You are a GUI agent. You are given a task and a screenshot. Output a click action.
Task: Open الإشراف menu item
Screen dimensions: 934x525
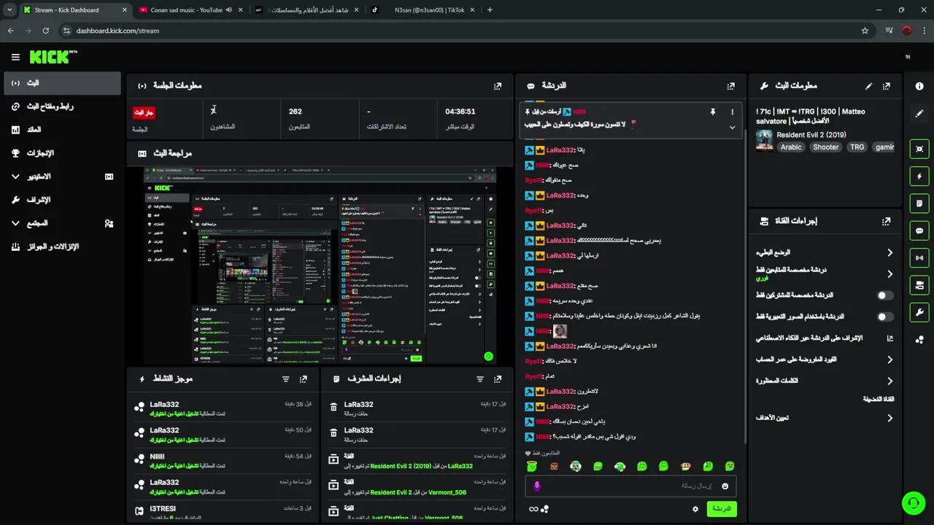tap(62, 200)
